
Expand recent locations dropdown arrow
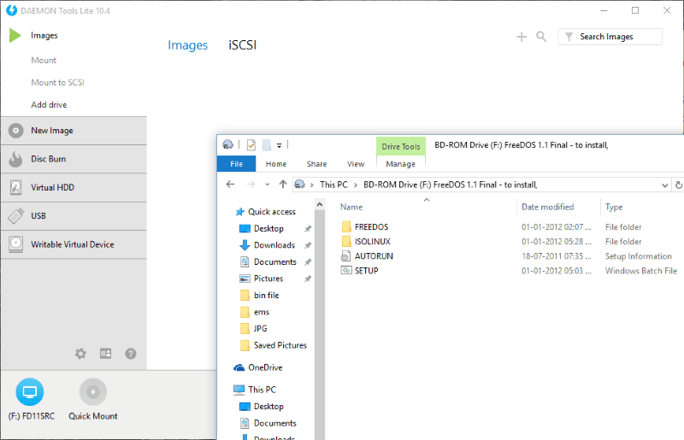click(268, 185)
